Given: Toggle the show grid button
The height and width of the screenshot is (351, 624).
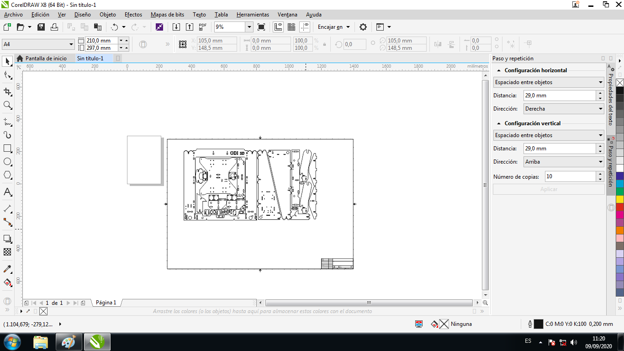Looking at the screenshot, I should [x=291, y=27].
